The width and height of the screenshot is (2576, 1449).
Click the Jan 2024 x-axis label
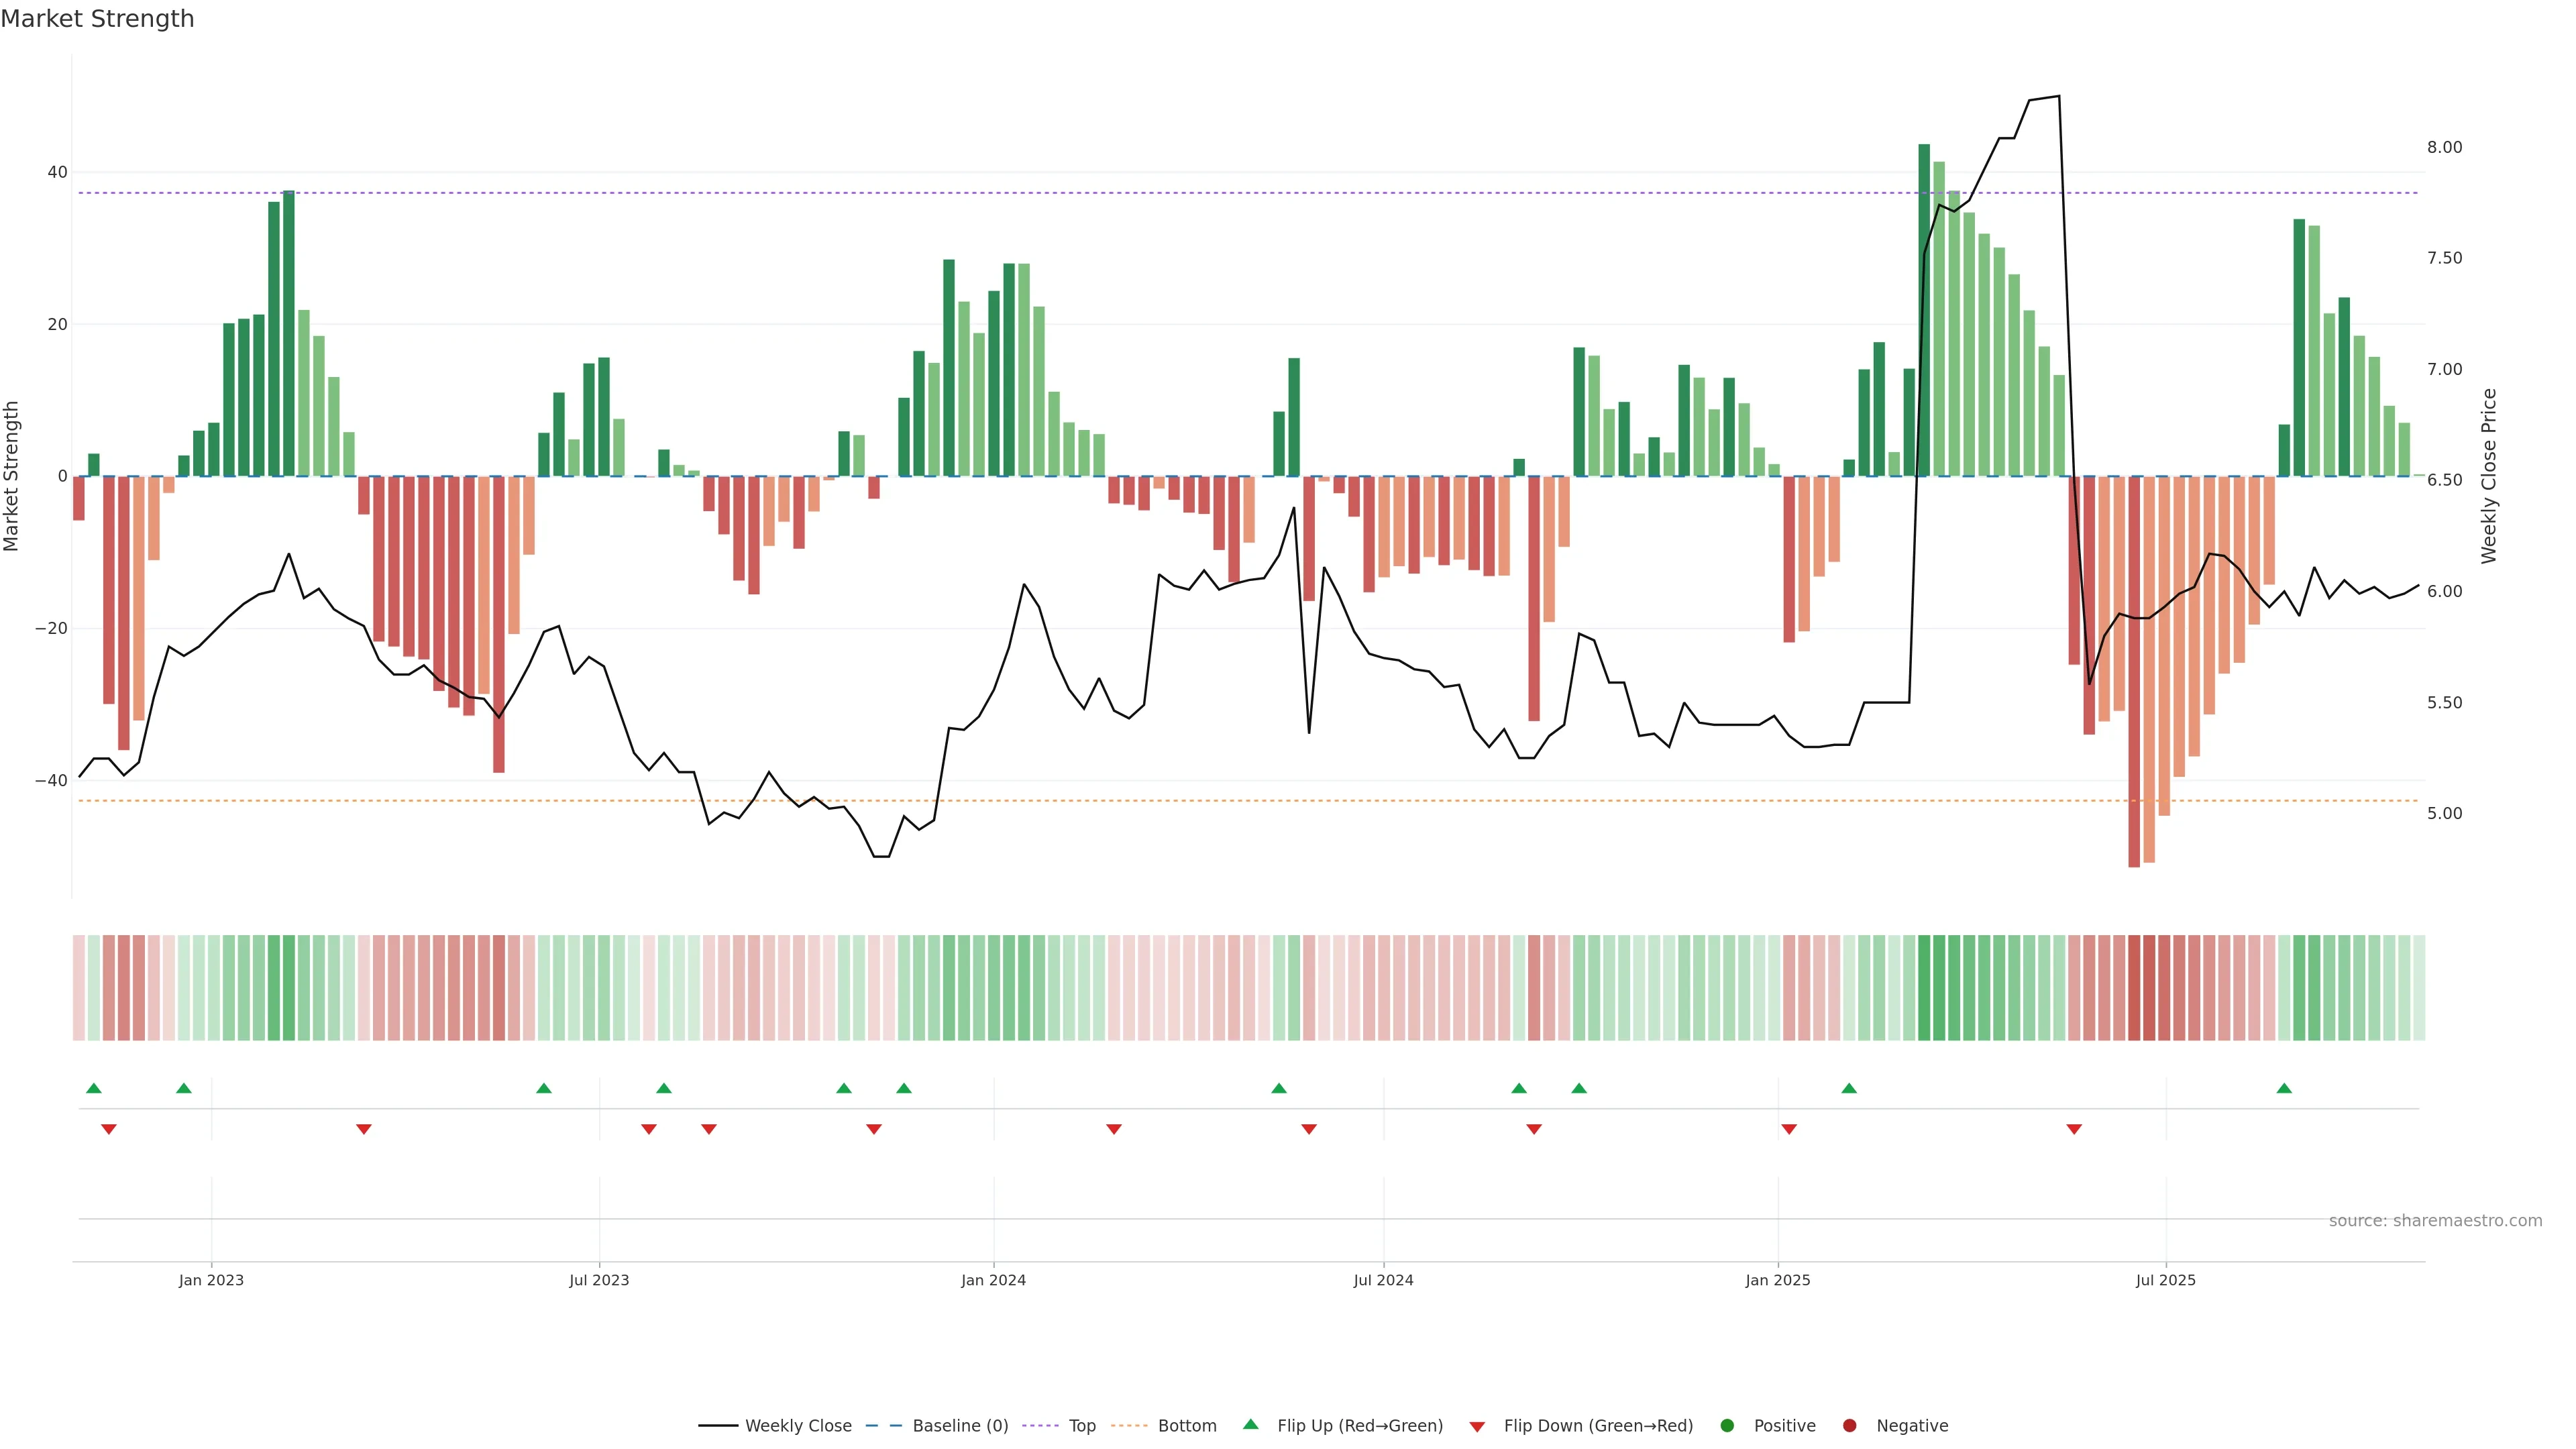(x=993, y=1280)
